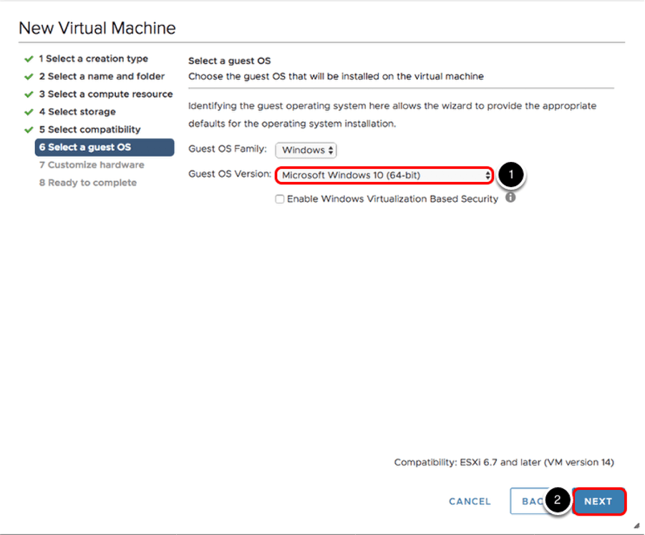Enable Windows Virtualization Based Security checkbox

click(280, 199)
